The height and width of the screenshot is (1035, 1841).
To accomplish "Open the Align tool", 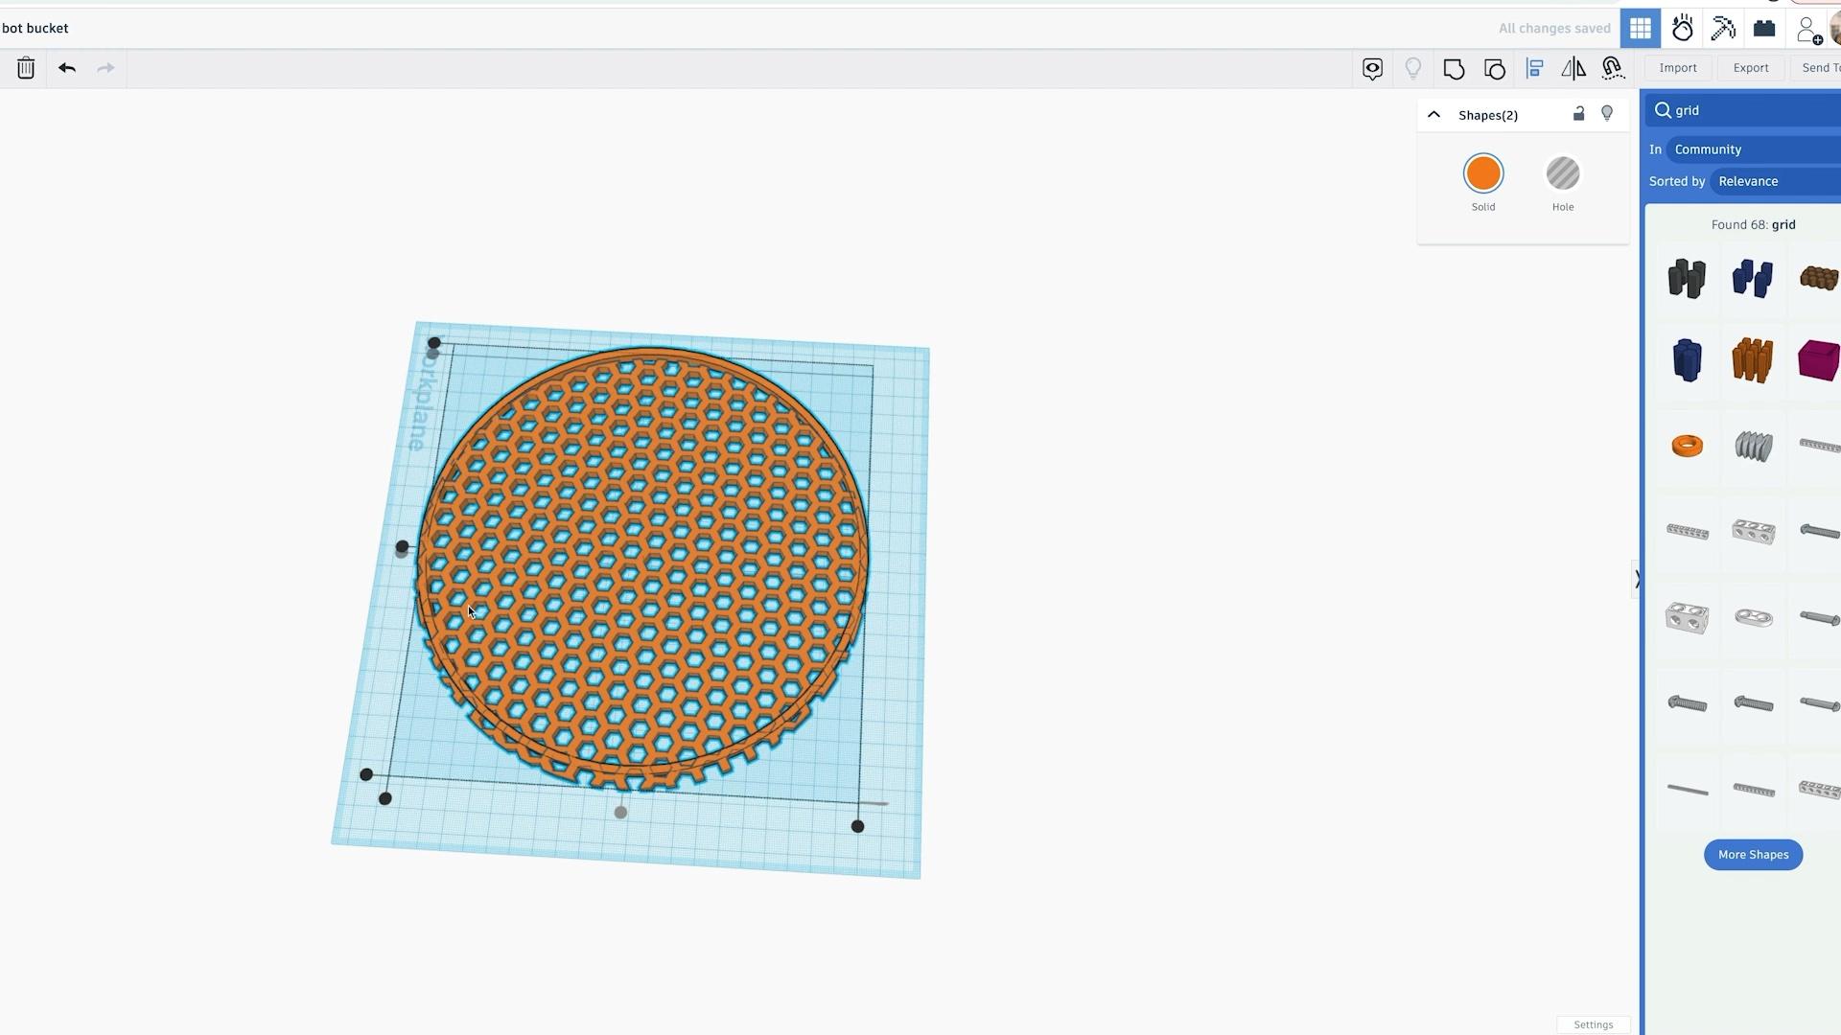I will [1535, 68].
